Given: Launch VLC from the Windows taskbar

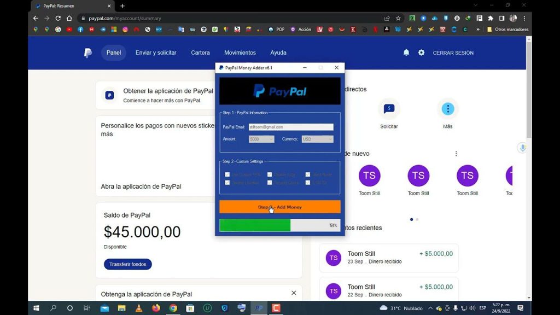Looking at the screenshot, I should 138,308.
